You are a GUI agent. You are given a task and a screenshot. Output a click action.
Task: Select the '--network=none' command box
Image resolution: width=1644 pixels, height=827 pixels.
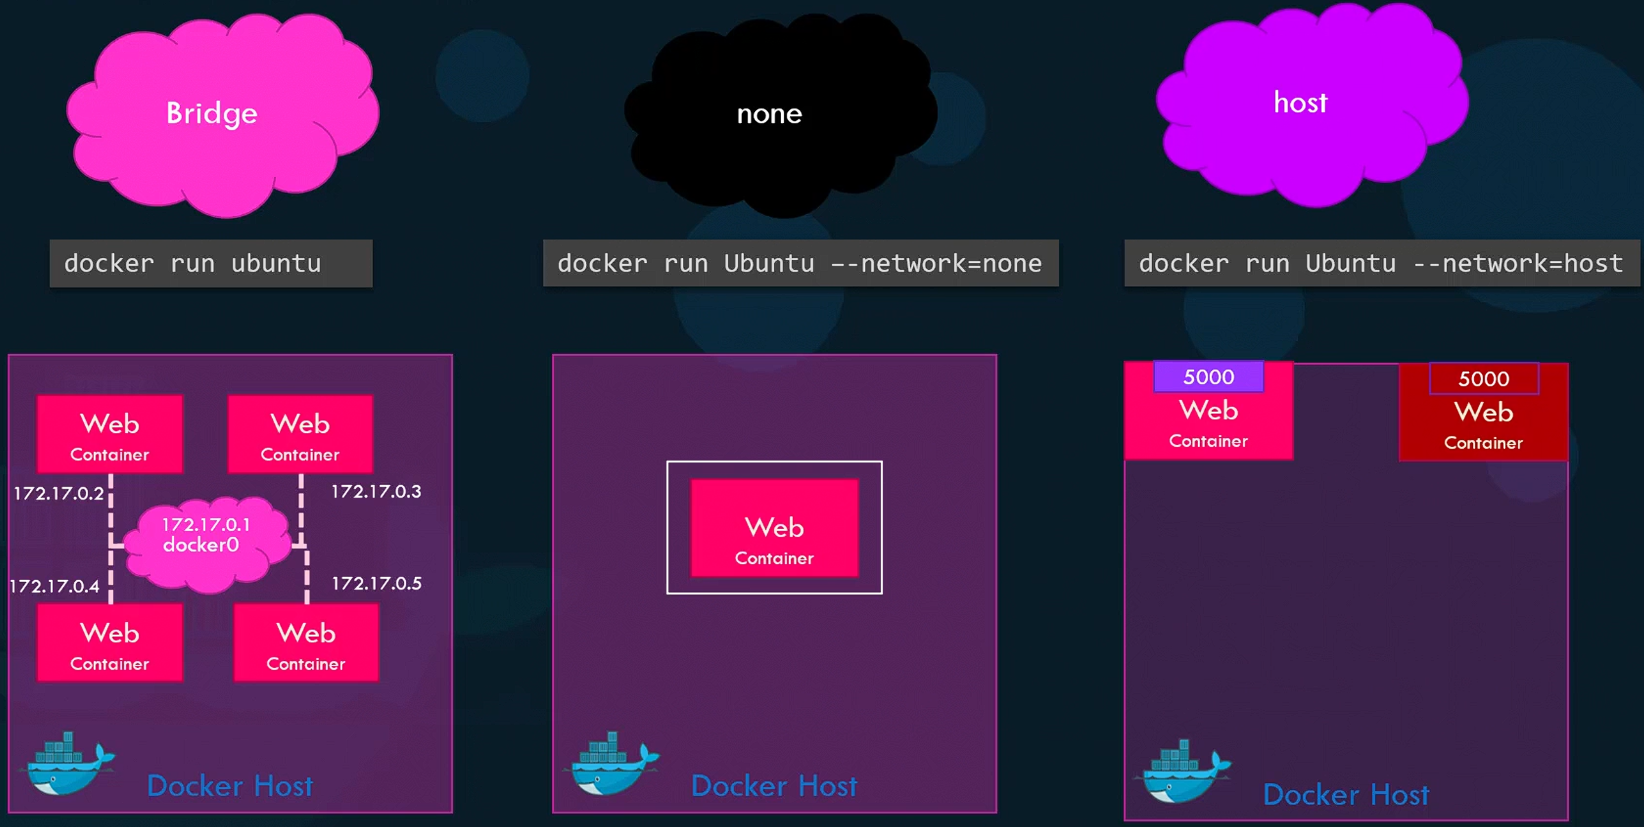(x=800, y=264)
